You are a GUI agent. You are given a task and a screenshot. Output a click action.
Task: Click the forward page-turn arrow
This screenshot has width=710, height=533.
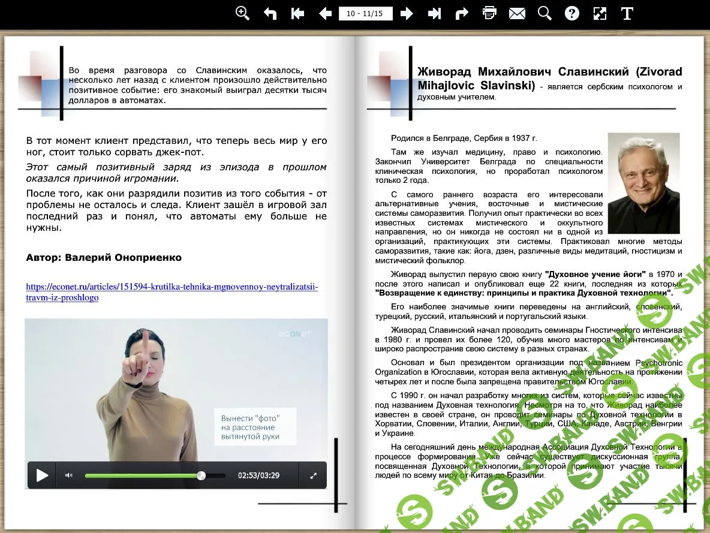click(x=462, y=13)
